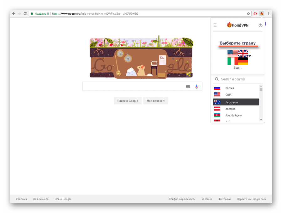Select Азербайджан from the country list

[234, 116]
